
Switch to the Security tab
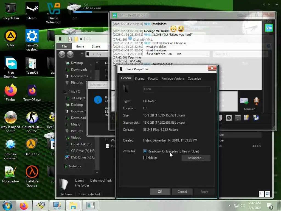(x=153, y=79)
